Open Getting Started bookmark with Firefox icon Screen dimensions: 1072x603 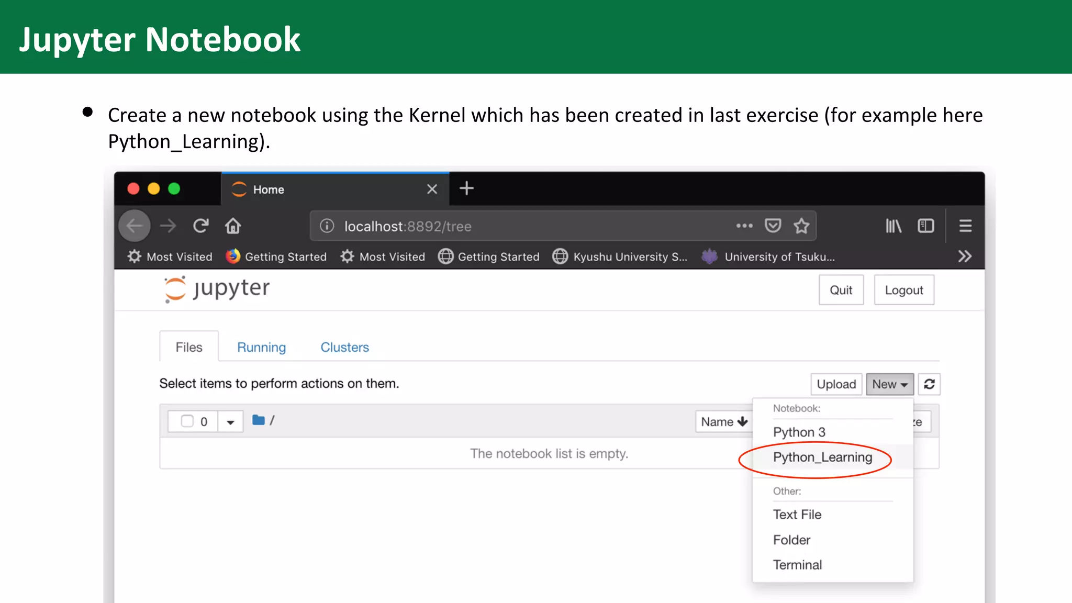[276, 256]
